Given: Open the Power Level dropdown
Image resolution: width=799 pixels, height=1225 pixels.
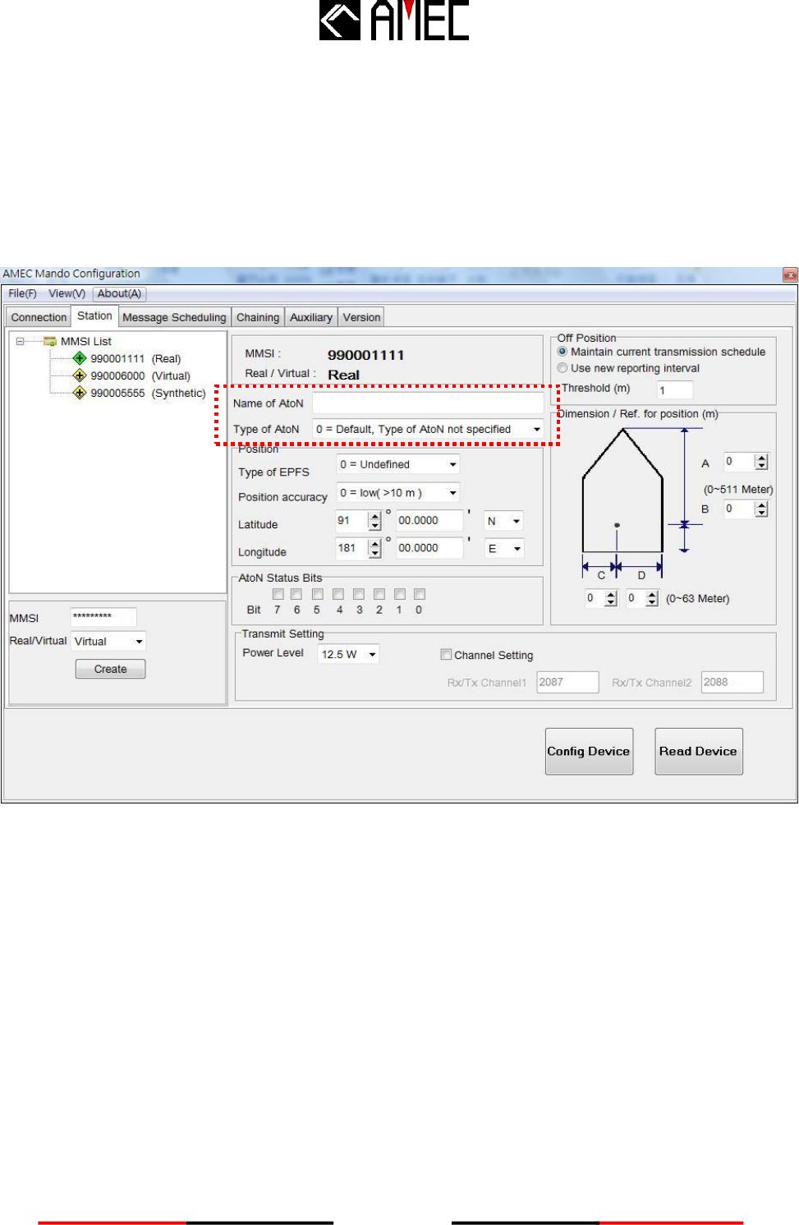Looking at the screenshot, I should pos(348,654).
